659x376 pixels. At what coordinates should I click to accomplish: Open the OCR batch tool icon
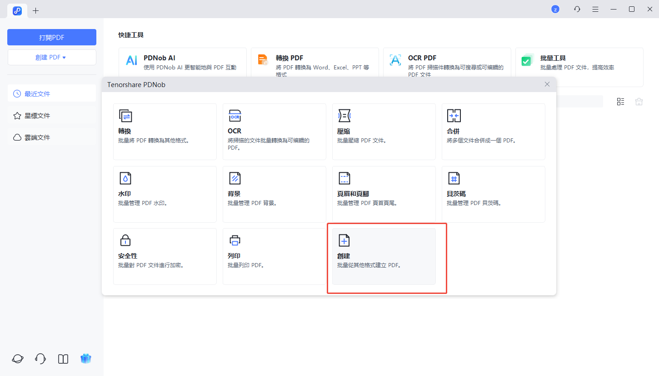tap(235, 116)
